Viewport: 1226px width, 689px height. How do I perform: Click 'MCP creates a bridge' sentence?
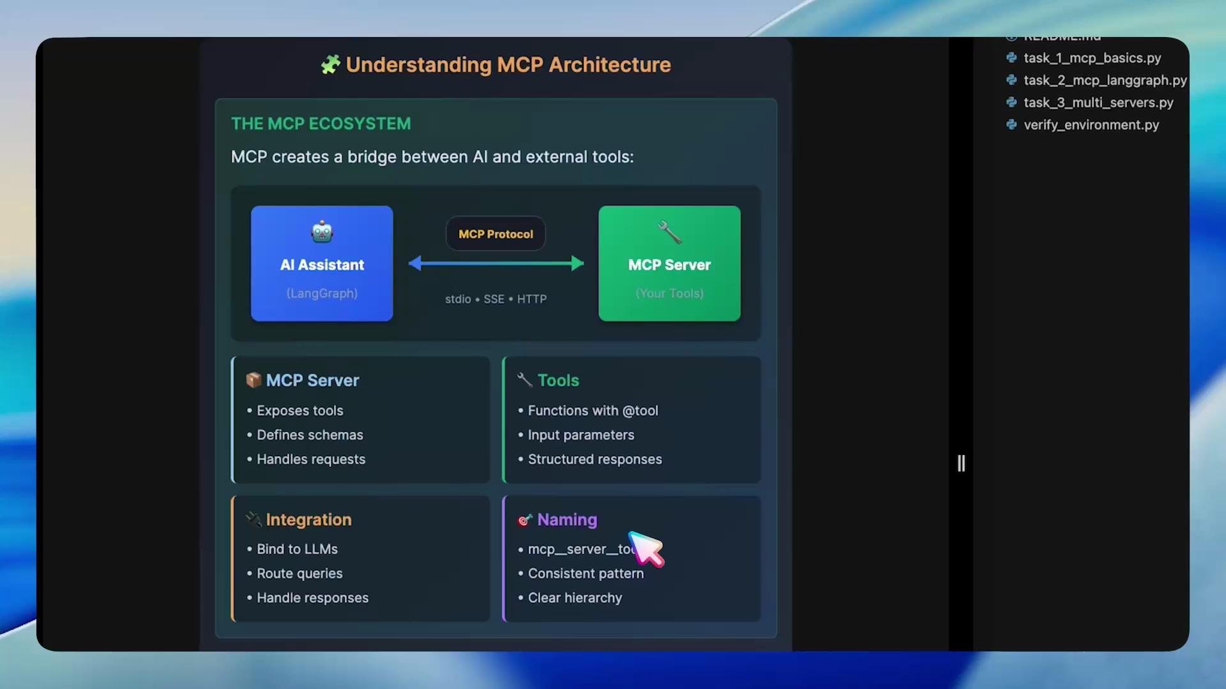(x=432, y=157)
